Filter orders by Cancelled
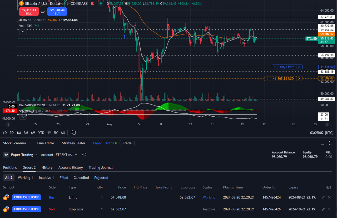This screenshot has height=218, width=337. click(x=81, y=178)
